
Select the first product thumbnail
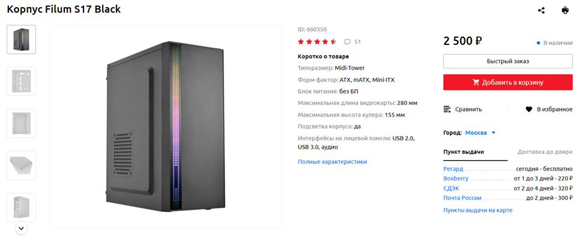coord(21,40)
